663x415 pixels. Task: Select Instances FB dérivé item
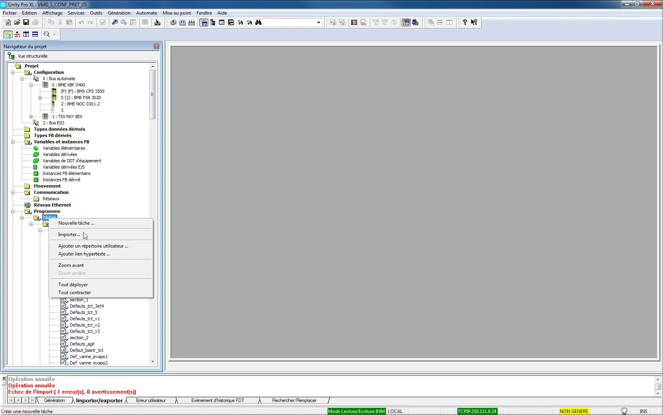[61, 180]
